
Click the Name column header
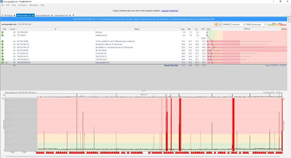click(137, 29)
